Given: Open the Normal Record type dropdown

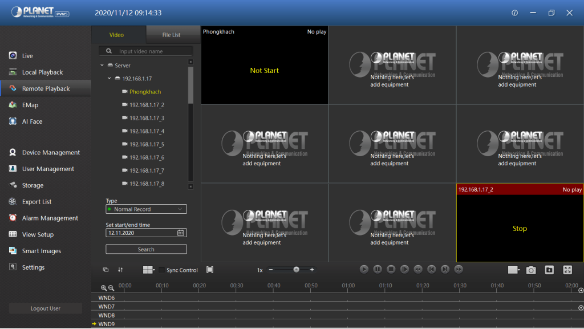Looking at the screenshot, I should click(146, 209).
